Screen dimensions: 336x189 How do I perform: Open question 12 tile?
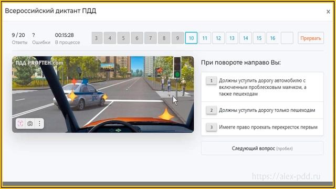point(218,38)
